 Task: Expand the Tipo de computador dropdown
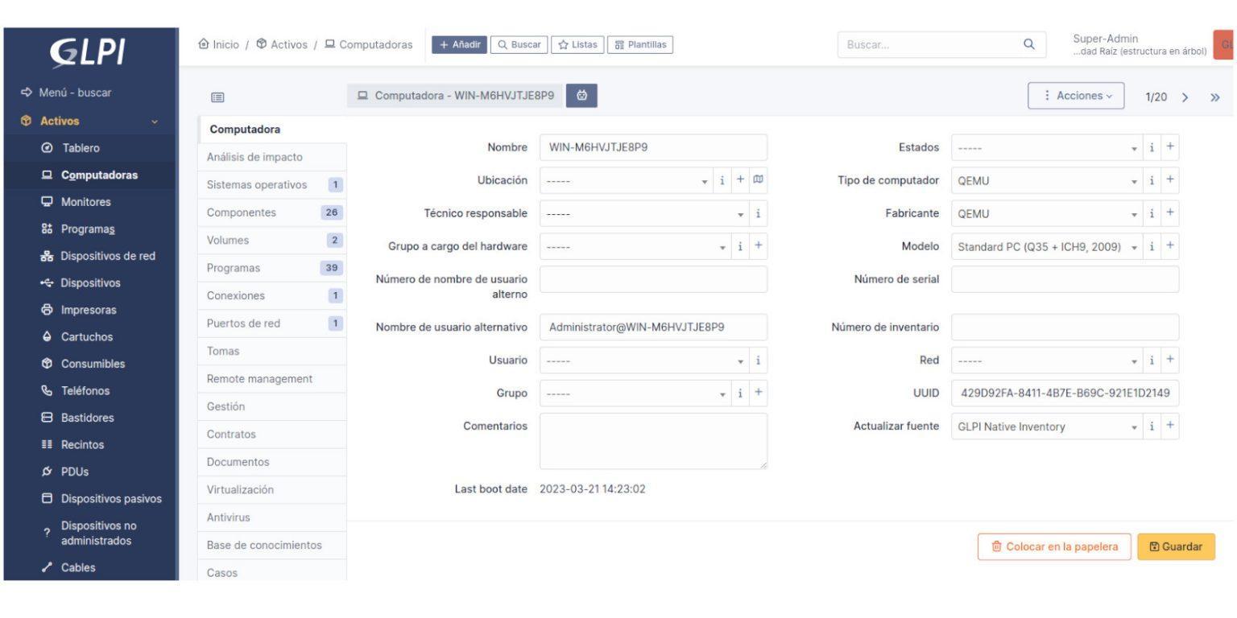1039,180
